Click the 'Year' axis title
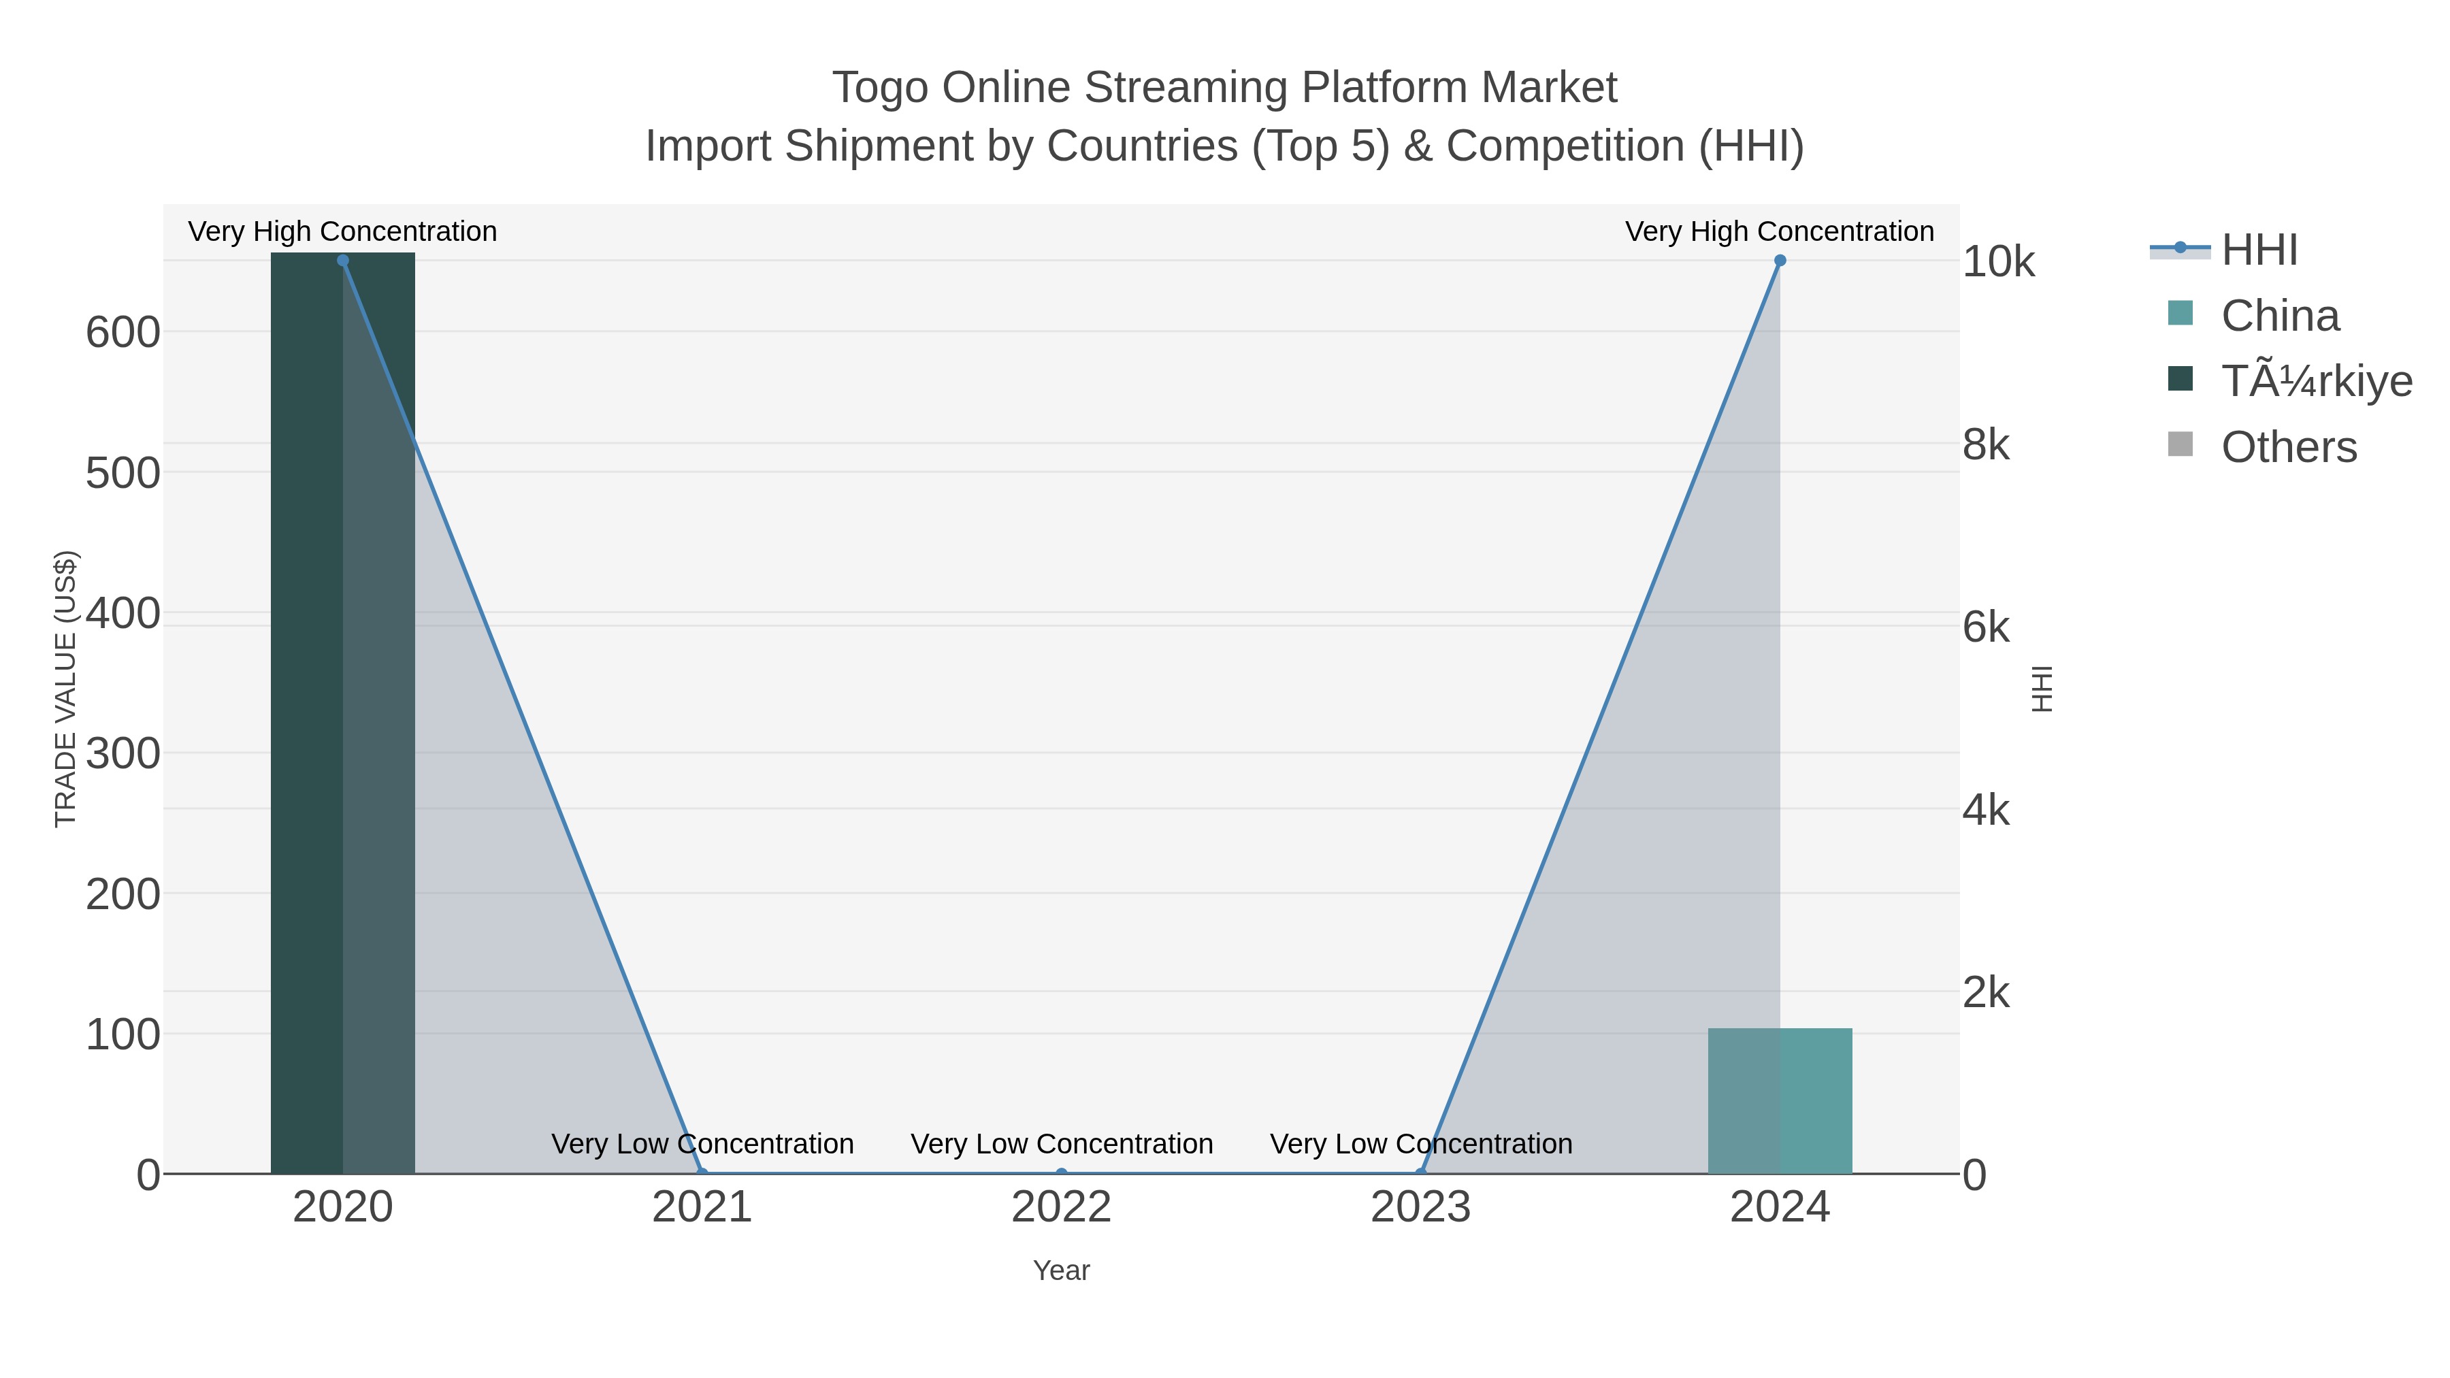 [1062, 1270]
